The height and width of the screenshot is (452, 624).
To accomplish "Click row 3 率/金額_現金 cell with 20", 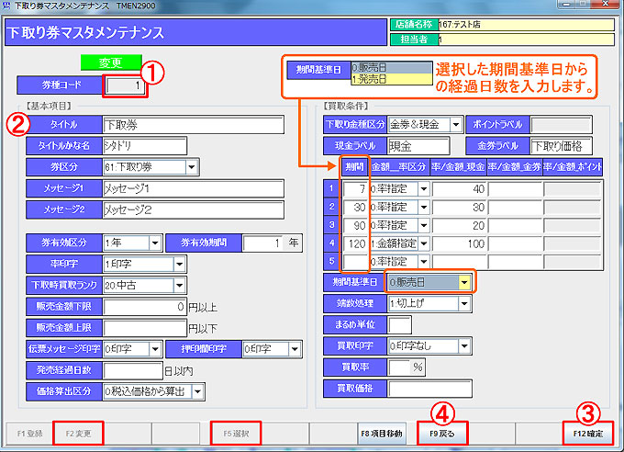I will coord(459,225).
